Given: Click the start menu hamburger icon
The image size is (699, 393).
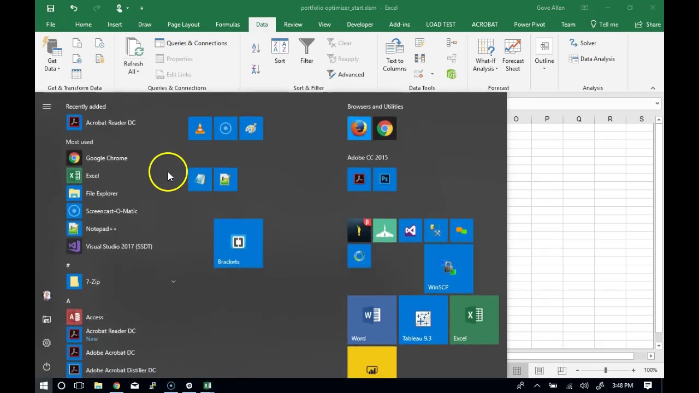Looking at the screenshot, I should (46, 106).
